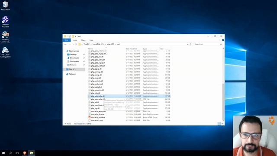Open the File ribbon tab

(67, 40)
